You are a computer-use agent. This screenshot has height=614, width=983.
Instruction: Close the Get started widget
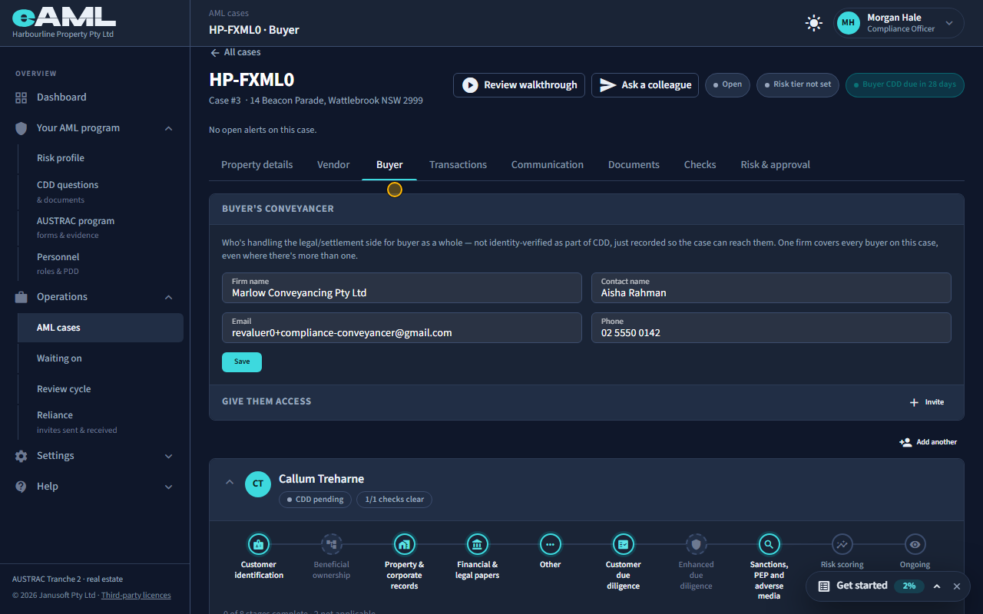pos(957,586)
